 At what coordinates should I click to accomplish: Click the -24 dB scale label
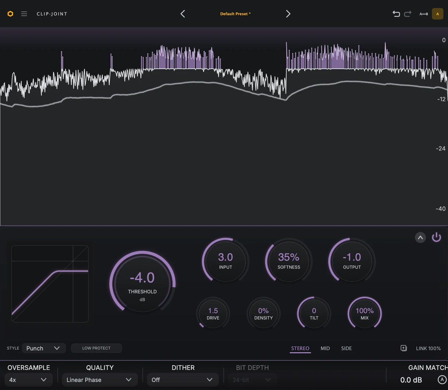tap(441, 149)
